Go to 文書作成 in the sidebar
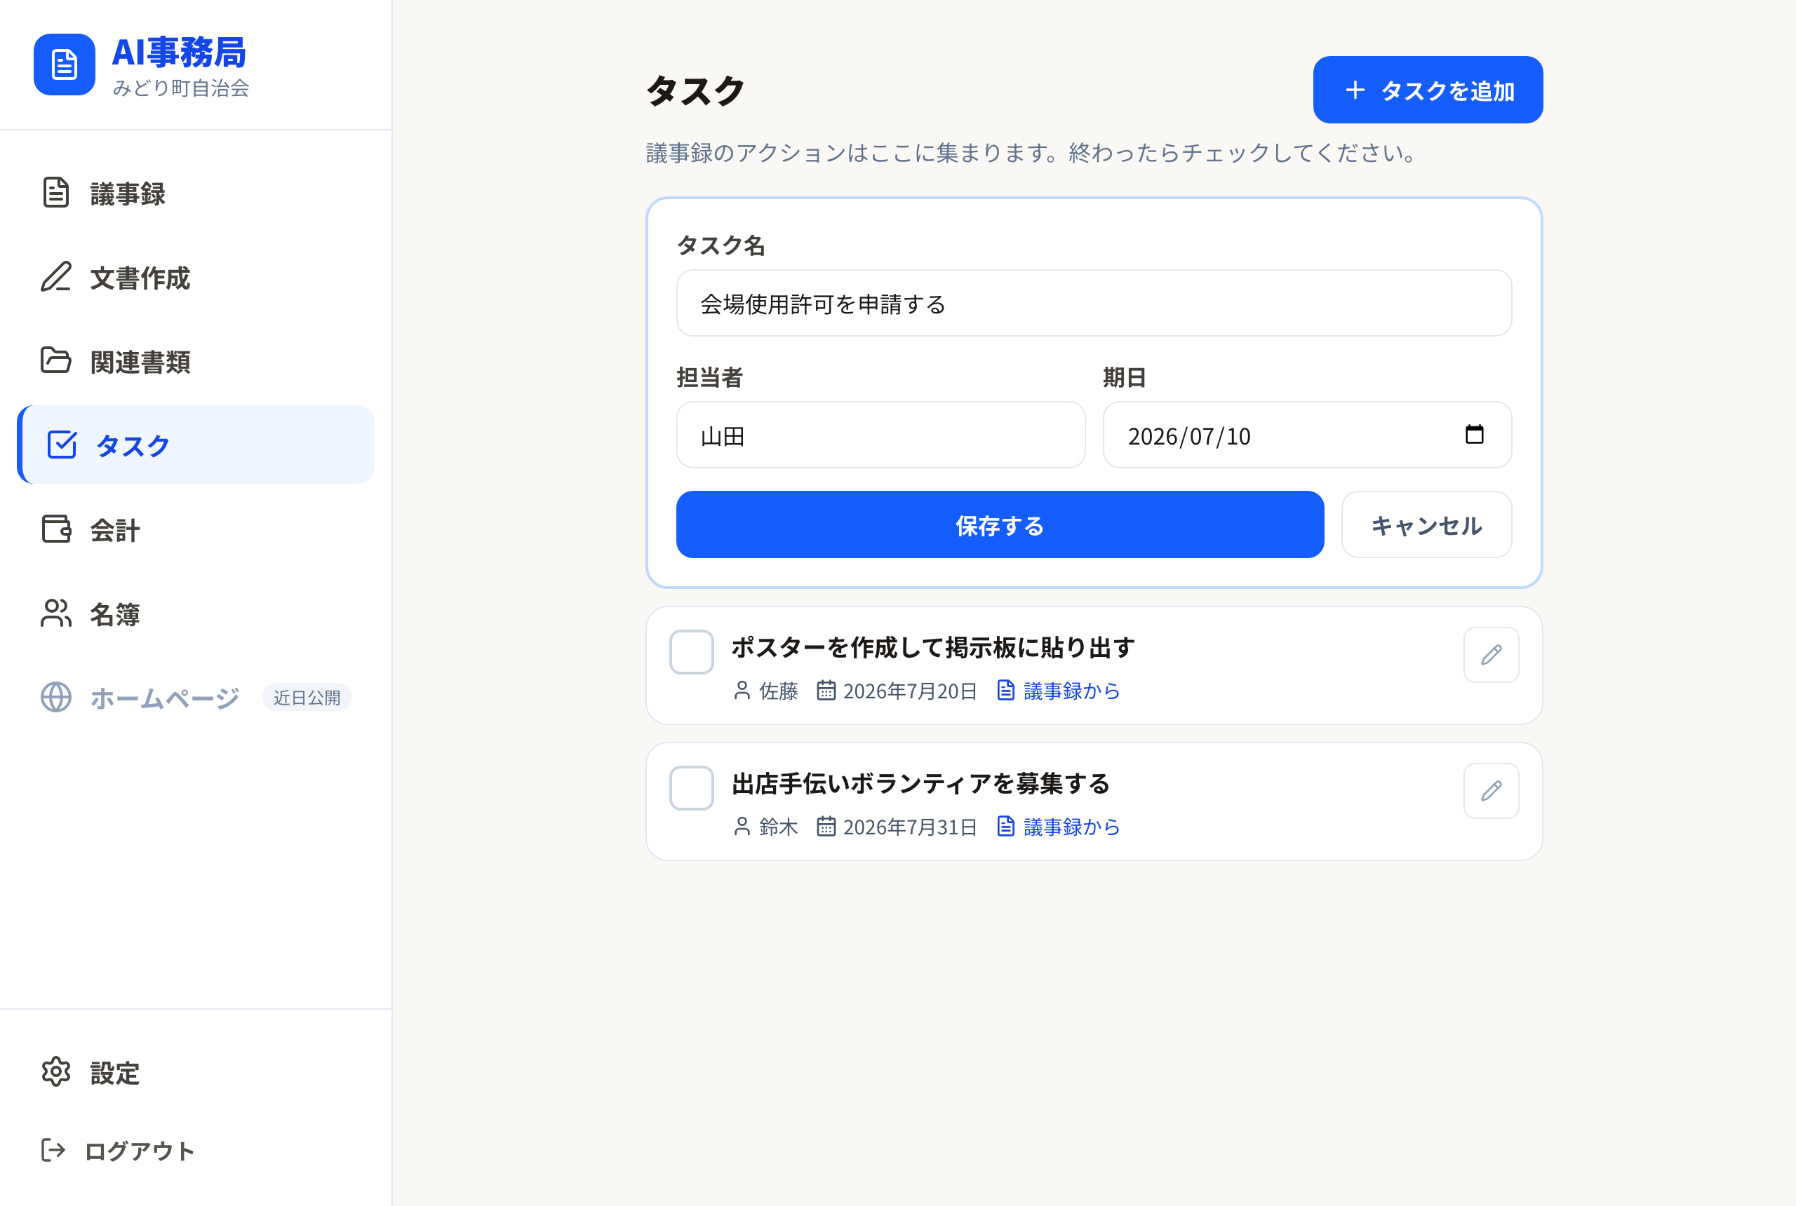Screen dimensions: 1796x1206 pos(196,277)
